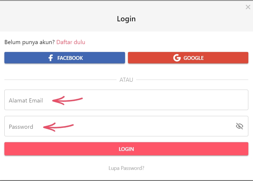This screenshot has height=181, width=253.
Task: Click the FACEBOOK label on the blue button
Action: [x=70, y=58]
